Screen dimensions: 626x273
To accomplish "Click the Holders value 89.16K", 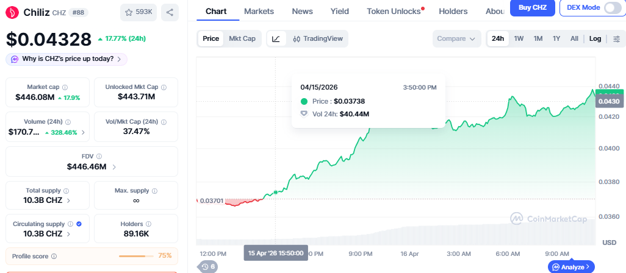I will point(136,234).
